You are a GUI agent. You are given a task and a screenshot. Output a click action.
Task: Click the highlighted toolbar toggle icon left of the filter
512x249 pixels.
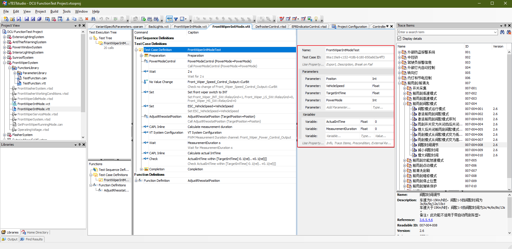(x=170, y=19)
